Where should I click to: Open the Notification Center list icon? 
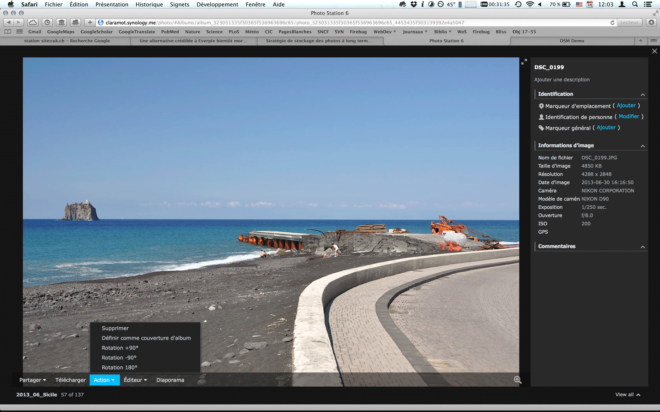click(648, 4)
